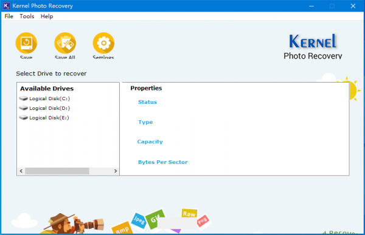The image size is (365, 235).
Task: Click the Available Drives heading
Action: click(x=47, y=89)
